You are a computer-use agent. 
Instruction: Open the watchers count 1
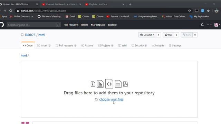point(158,35)
